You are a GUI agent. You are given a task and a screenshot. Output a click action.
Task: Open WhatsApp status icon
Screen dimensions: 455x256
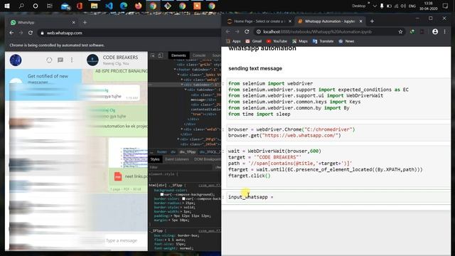[x=49, y=60]
